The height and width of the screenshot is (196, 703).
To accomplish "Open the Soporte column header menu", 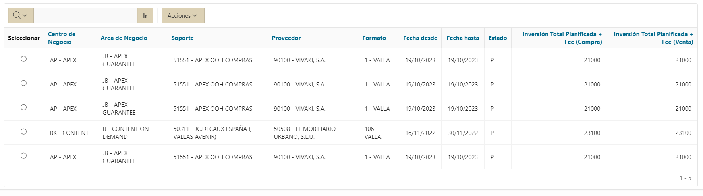I will tap(182, 38).
